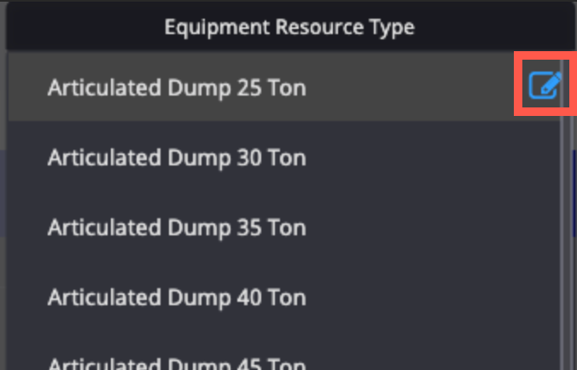Highlight the 40 Ton articulated dump resource type
The height and width of the screenshot is (370, 577).
tap(283, 297)
